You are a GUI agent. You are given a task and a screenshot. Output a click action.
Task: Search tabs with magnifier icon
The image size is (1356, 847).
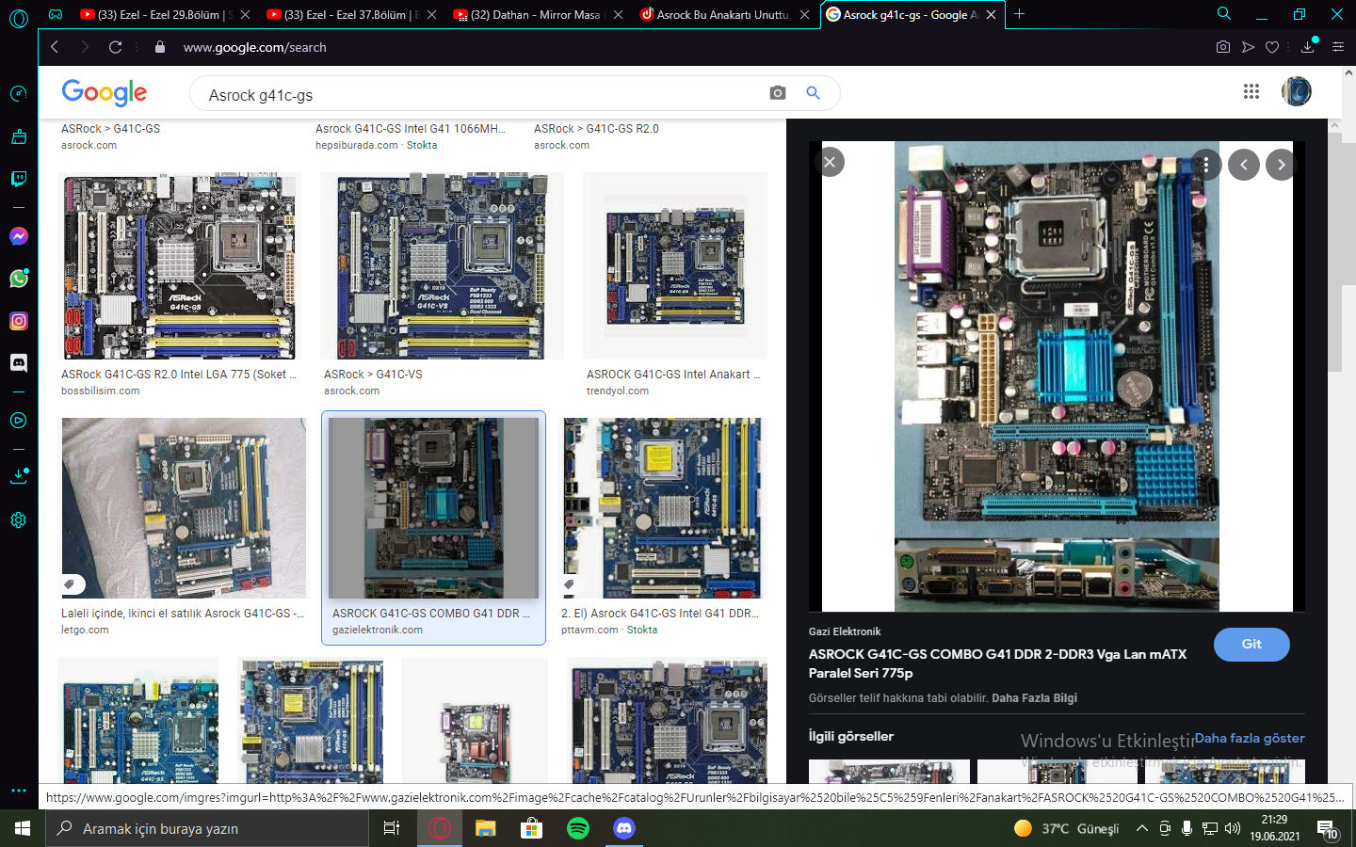[1223, 13]
